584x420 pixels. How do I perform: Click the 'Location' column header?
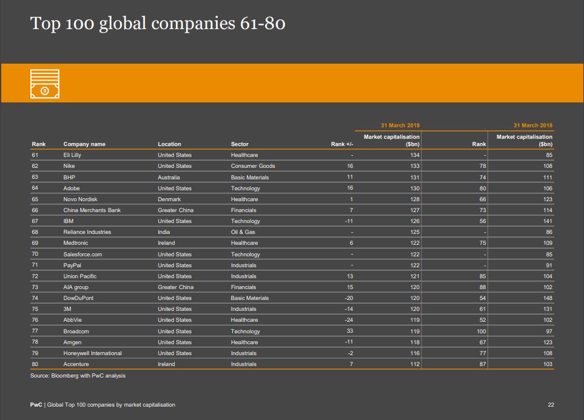click(x=169, y=144)
